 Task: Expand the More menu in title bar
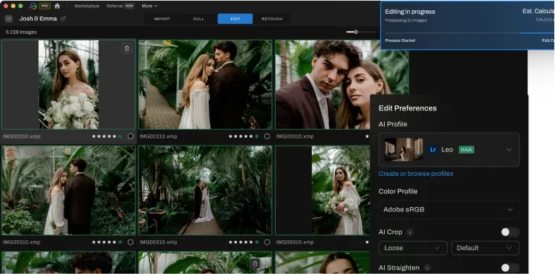[x=149, y=6]
